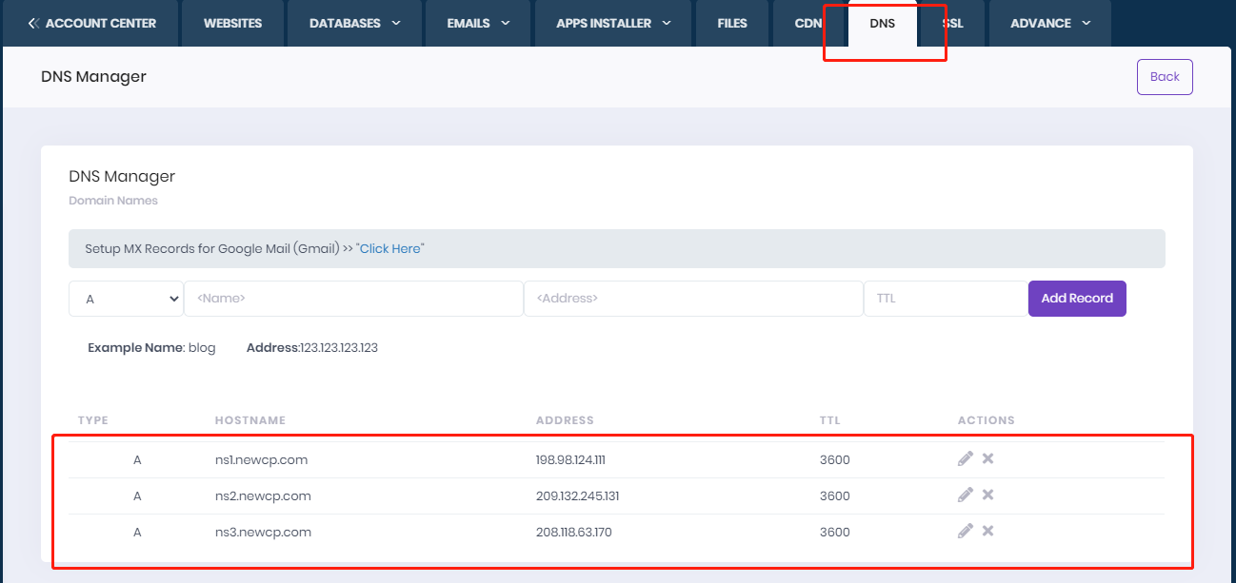Expand the Advance menu
This screenshot has width=1236, height=583.
tap(1048, 23)
